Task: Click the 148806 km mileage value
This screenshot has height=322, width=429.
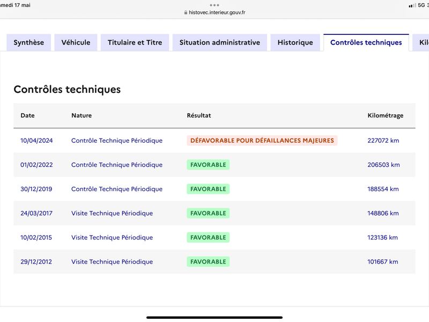Action: 383,213
